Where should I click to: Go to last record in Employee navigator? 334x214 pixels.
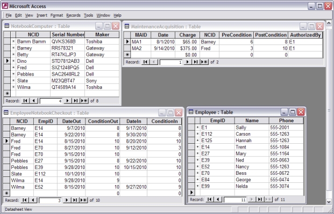[x=260, y=200]
